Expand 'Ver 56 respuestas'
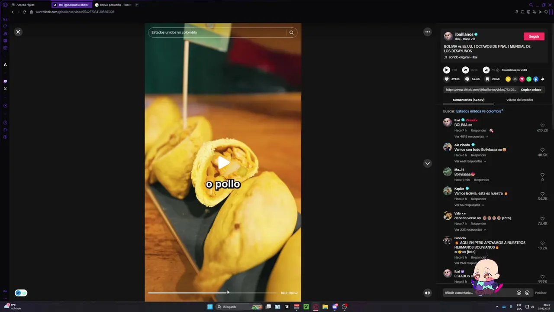Screen dimensions: 554x312 [469, 205]
